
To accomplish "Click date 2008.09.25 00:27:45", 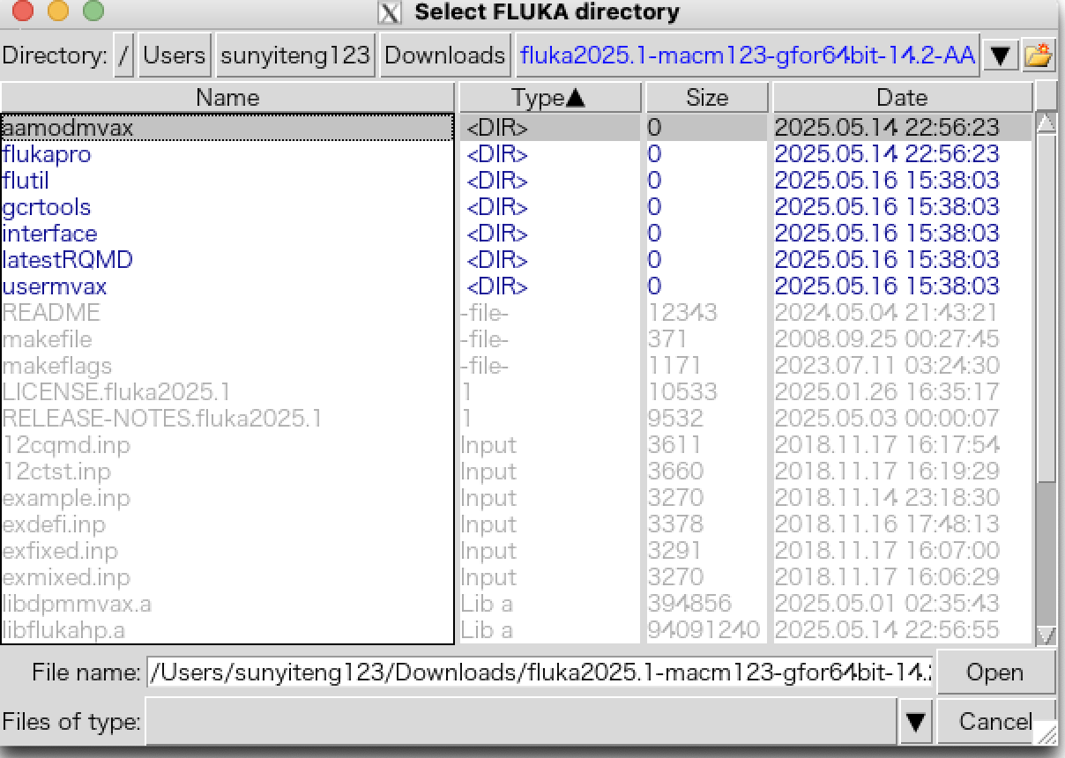I will (887, 339).
